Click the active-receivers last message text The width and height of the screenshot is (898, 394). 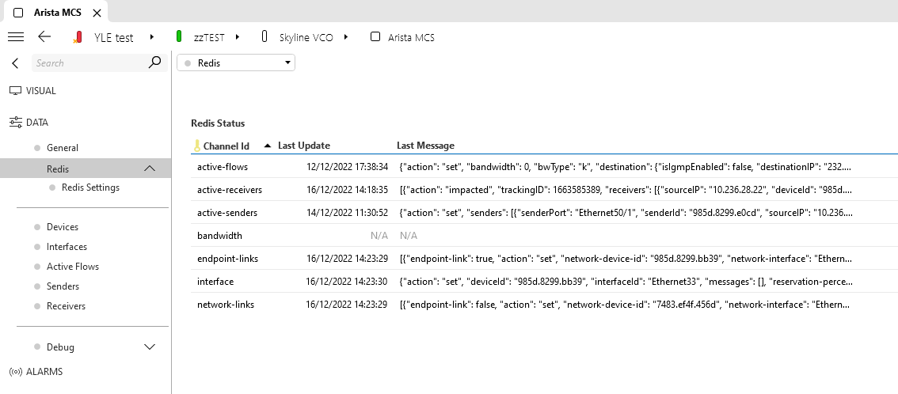[626, 190]
